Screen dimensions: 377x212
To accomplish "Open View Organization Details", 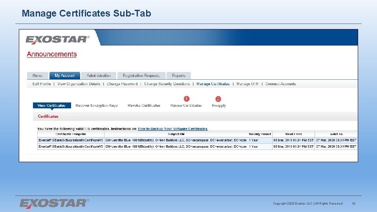I will coord(79,84).
